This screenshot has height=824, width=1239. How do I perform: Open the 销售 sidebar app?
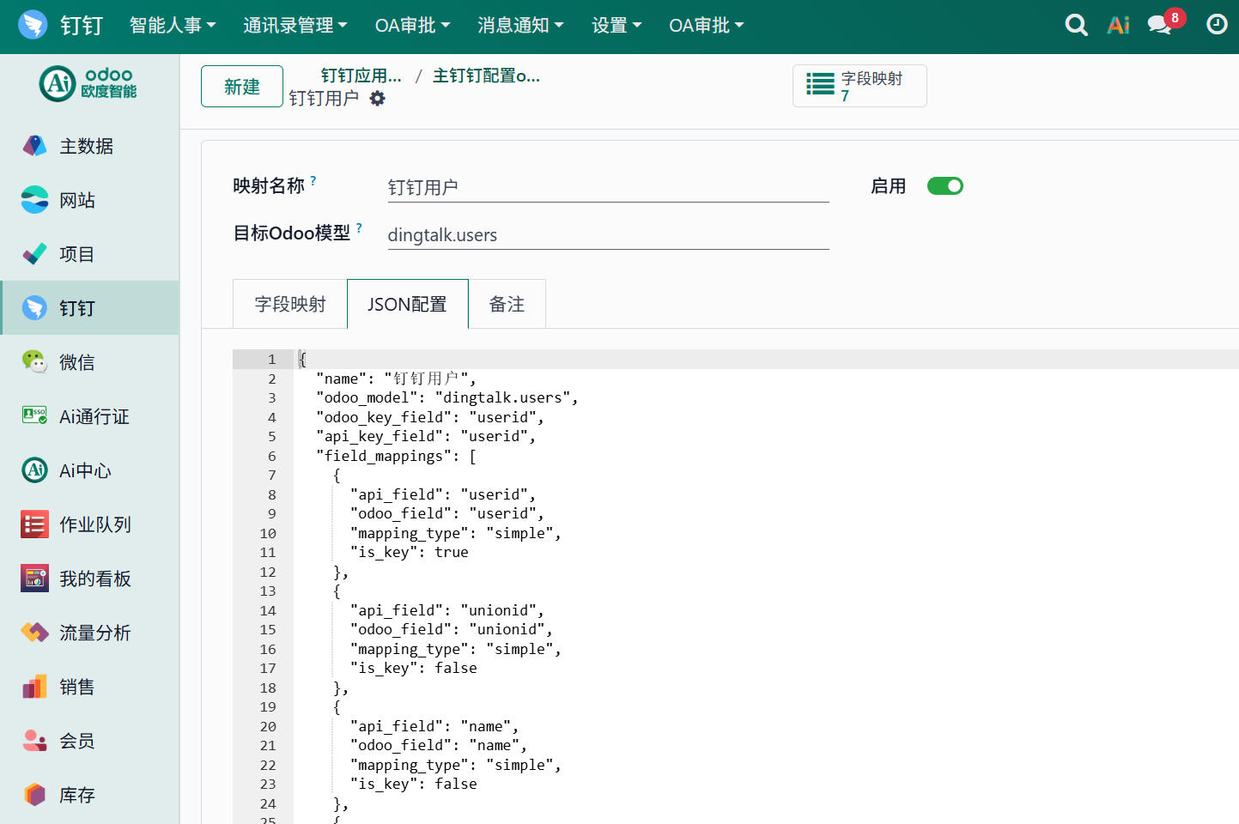89,687
